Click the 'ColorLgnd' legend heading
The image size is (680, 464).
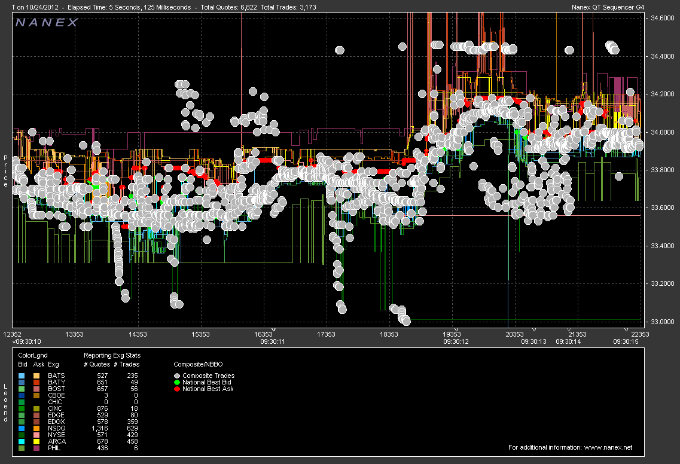pos(33,356)
